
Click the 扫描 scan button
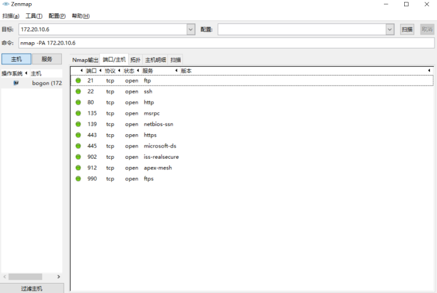pyautogui.click(x=407, y=30)
